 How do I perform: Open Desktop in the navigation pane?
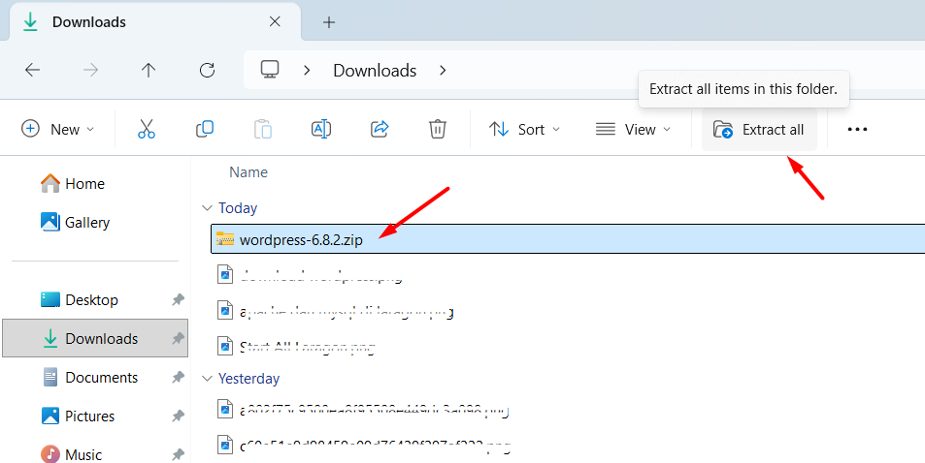tap(91, 300)
